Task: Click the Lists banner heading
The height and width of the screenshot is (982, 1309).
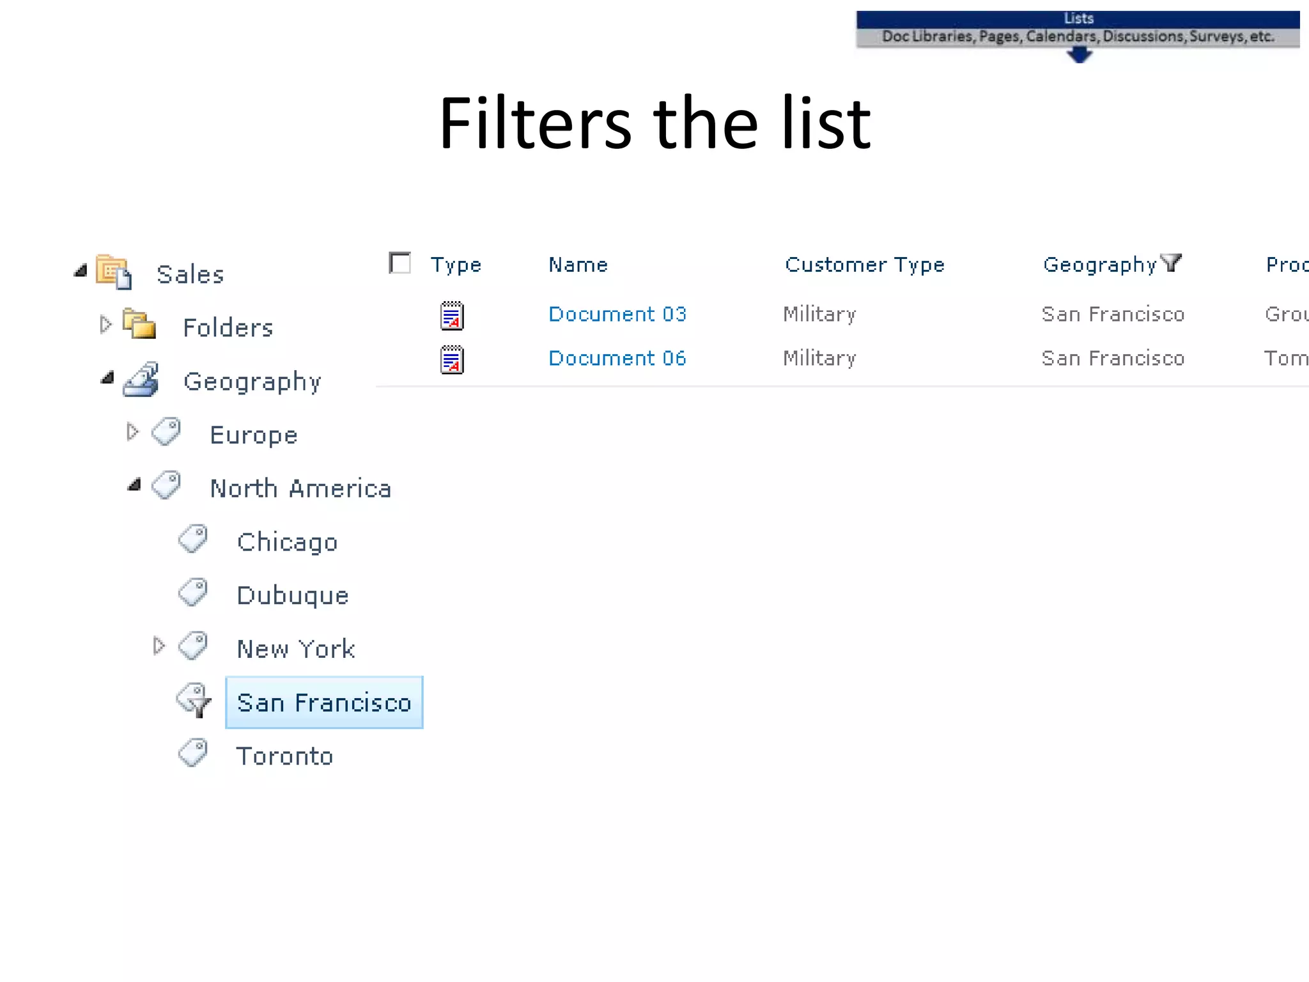Action: pyautogui.click(x=1078, y=19)
